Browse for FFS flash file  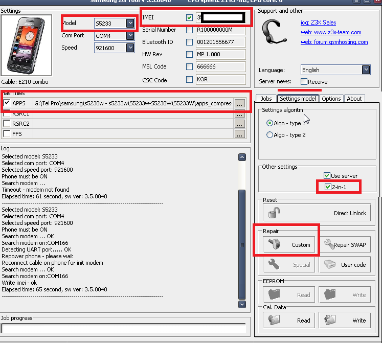click(x=239, y=134)
